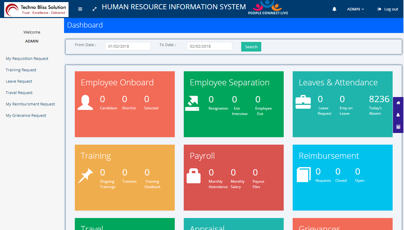The width and height of the screenshot is (404, 230).
Task: Click the Payout Files count
Action: (x=255, y=172)
